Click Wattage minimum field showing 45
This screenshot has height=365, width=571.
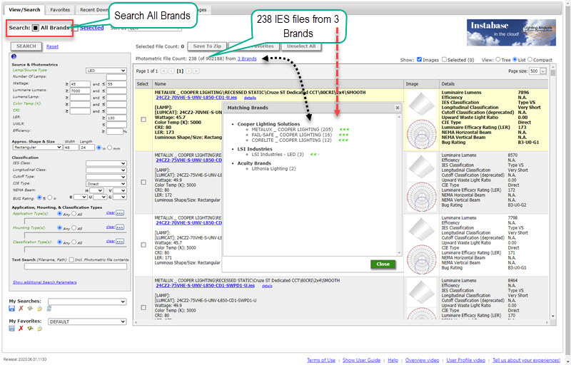[x=80, y=84]
